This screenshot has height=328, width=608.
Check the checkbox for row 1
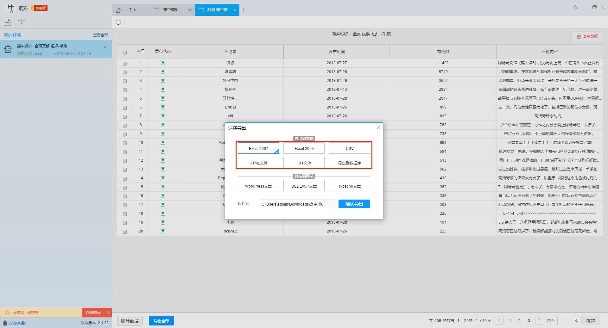click(125, 64)
